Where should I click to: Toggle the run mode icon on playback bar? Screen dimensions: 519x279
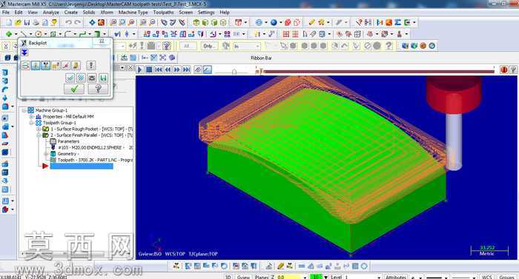[x=207, y=70]
